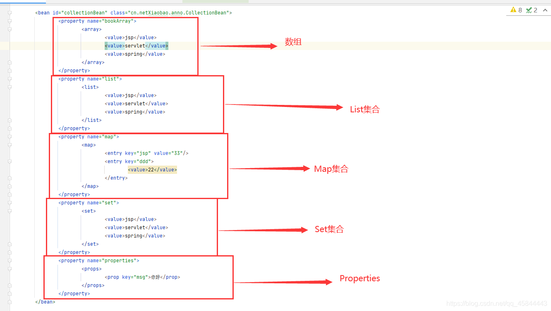
Task: Click the opening <props> tag
Action: coord(91,269)
